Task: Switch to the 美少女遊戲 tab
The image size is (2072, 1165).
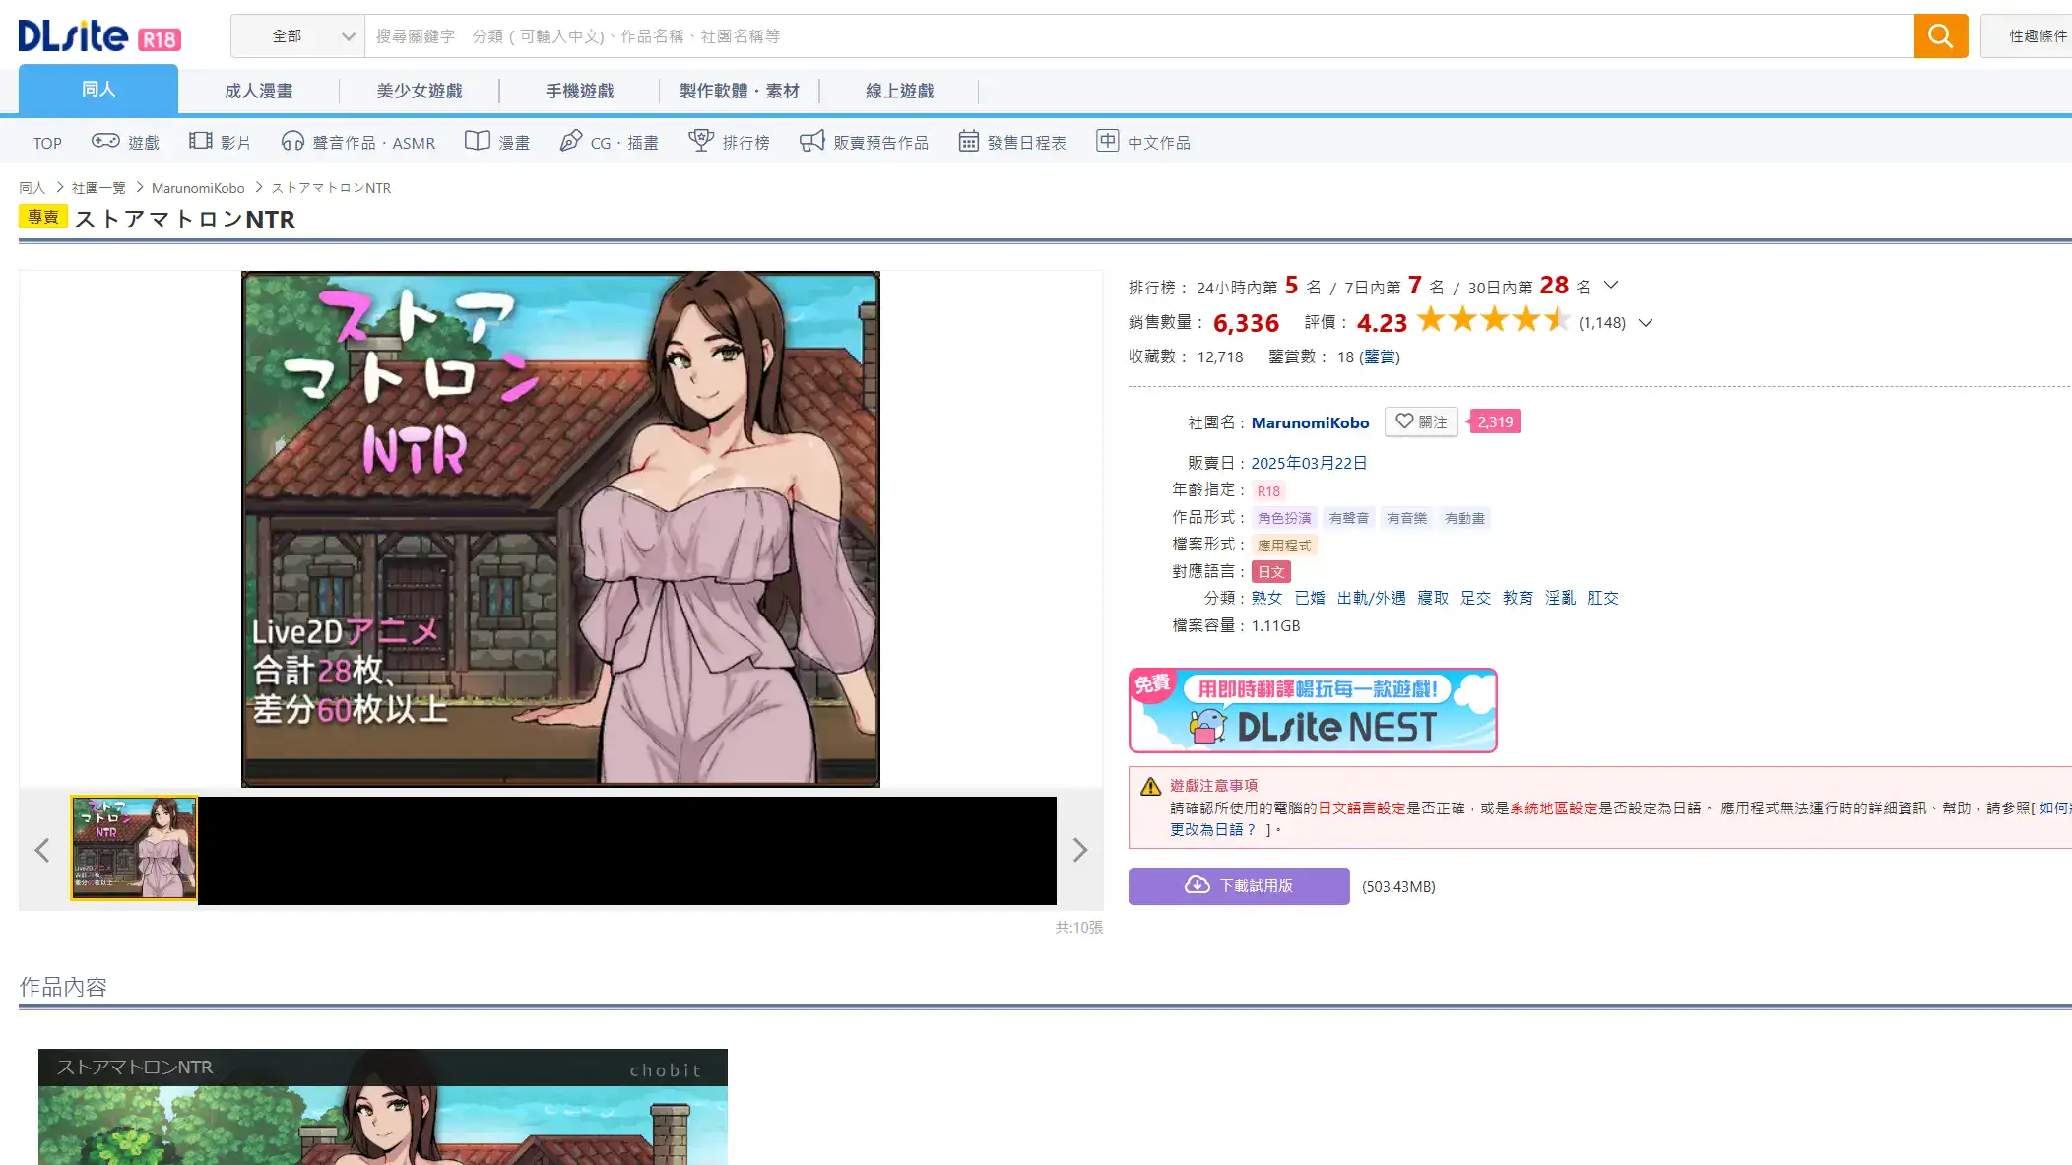Action: pos(420,91)
